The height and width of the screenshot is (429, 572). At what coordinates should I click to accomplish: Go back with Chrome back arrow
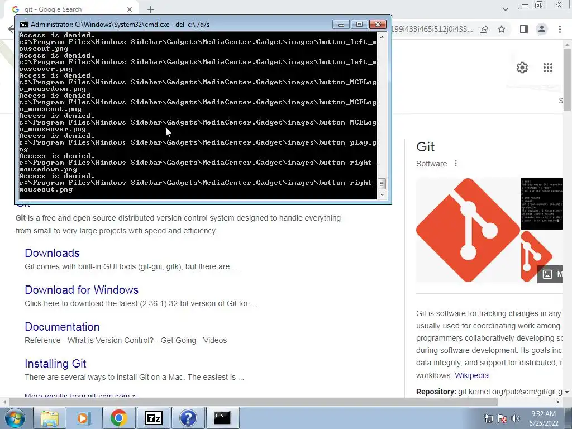coord(11,29)
